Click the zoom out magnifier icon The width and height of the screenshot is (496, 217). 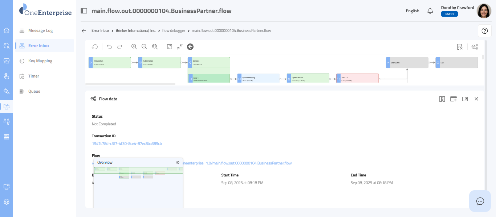click(144, 47)
